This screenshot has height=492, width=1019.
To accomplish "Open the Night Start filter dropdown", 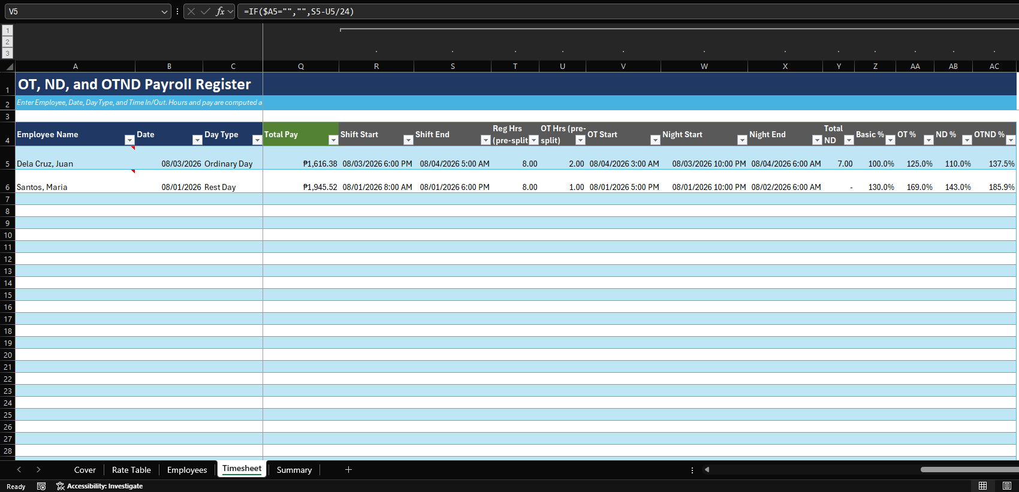I will pos(742,140).
